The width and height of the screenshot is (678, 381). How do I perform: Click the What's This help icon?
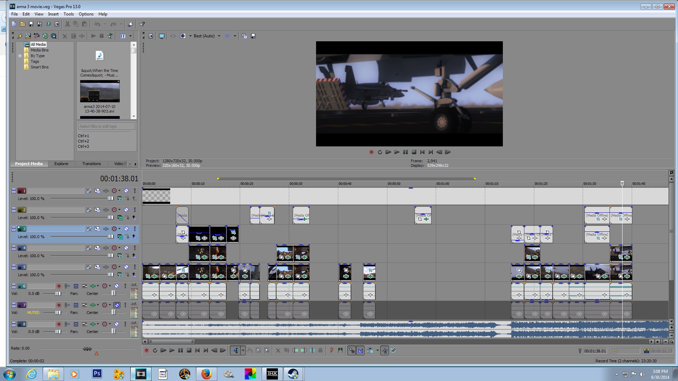coord(142,24)
